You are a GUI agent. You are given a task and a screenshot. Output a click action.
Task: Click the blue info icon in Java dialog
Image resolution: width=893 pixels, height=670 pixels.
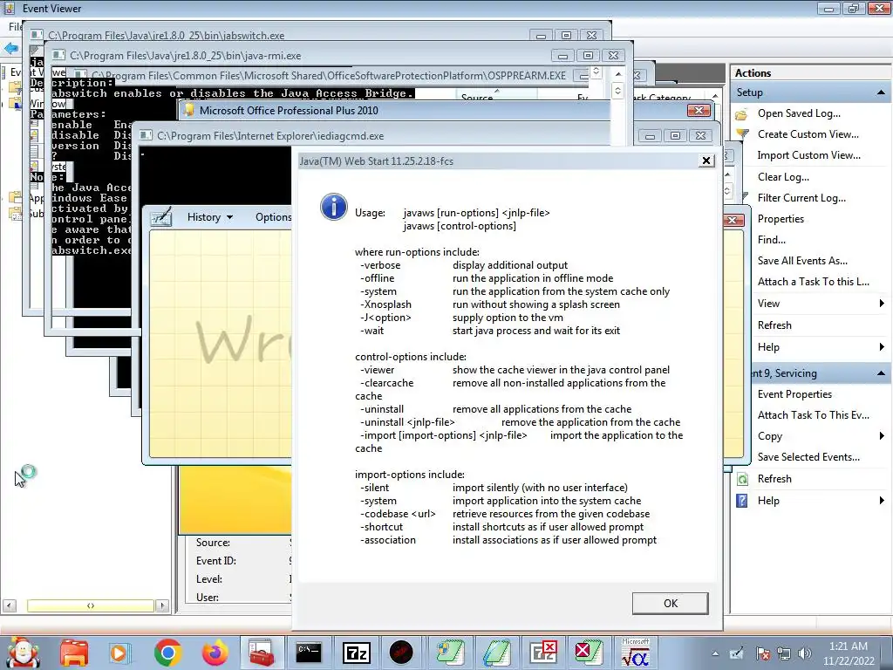pos(334,206)
